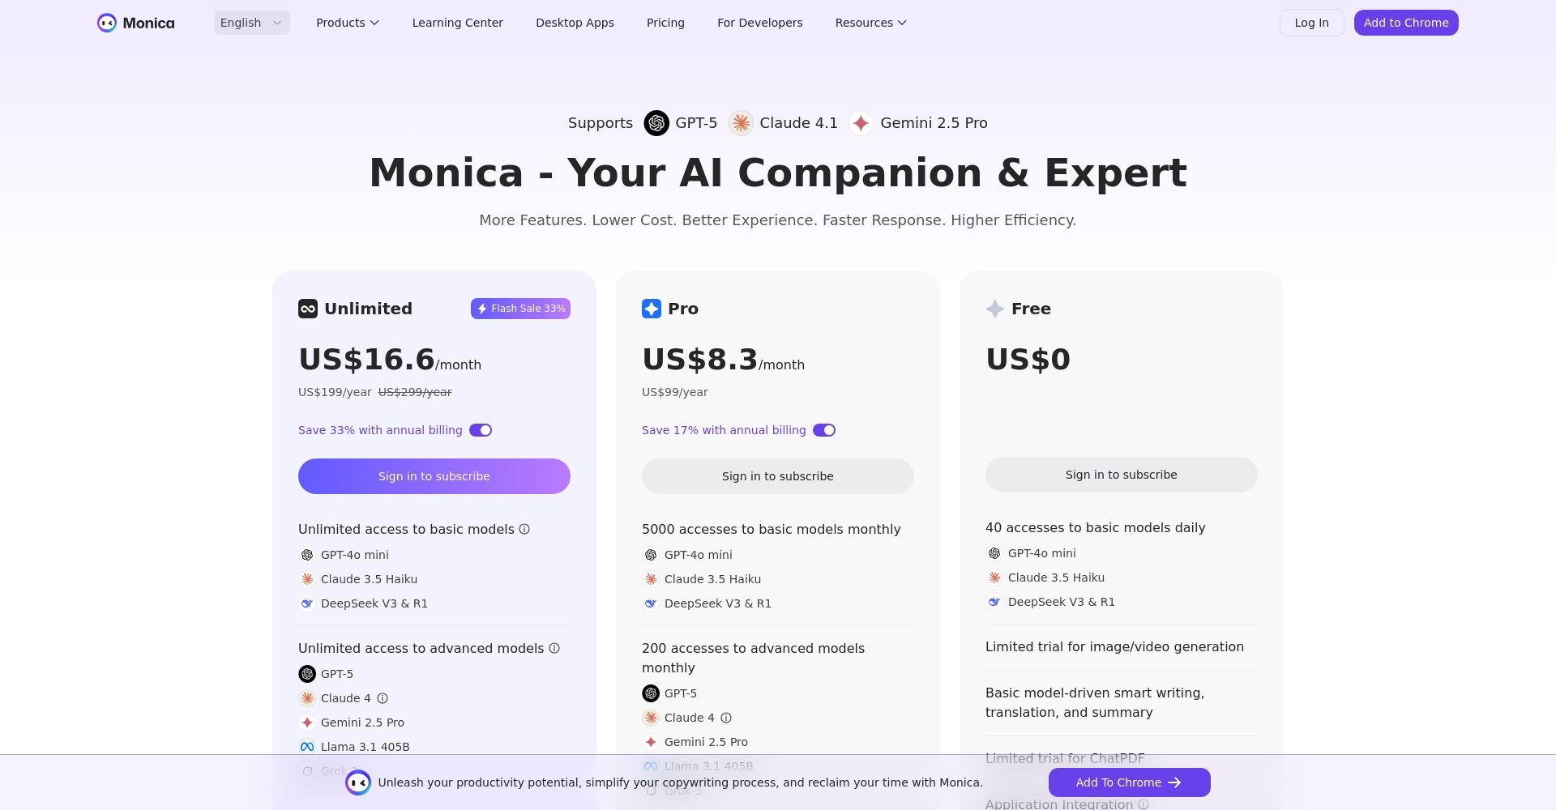Click the GPT-5 icon near Supports
1556x810 pixels.
point(655,123)
